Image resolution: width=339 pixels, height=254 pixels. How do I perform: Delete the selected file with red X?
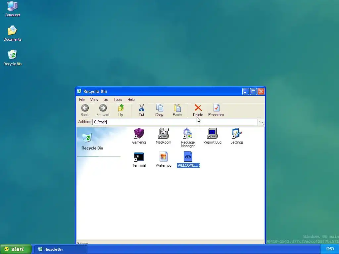point(198,110)
